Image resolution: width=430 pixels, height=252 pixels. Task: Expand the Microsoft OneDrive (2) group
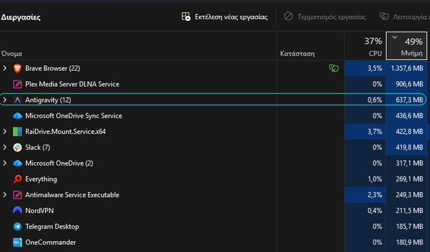(x=5, y=163)
